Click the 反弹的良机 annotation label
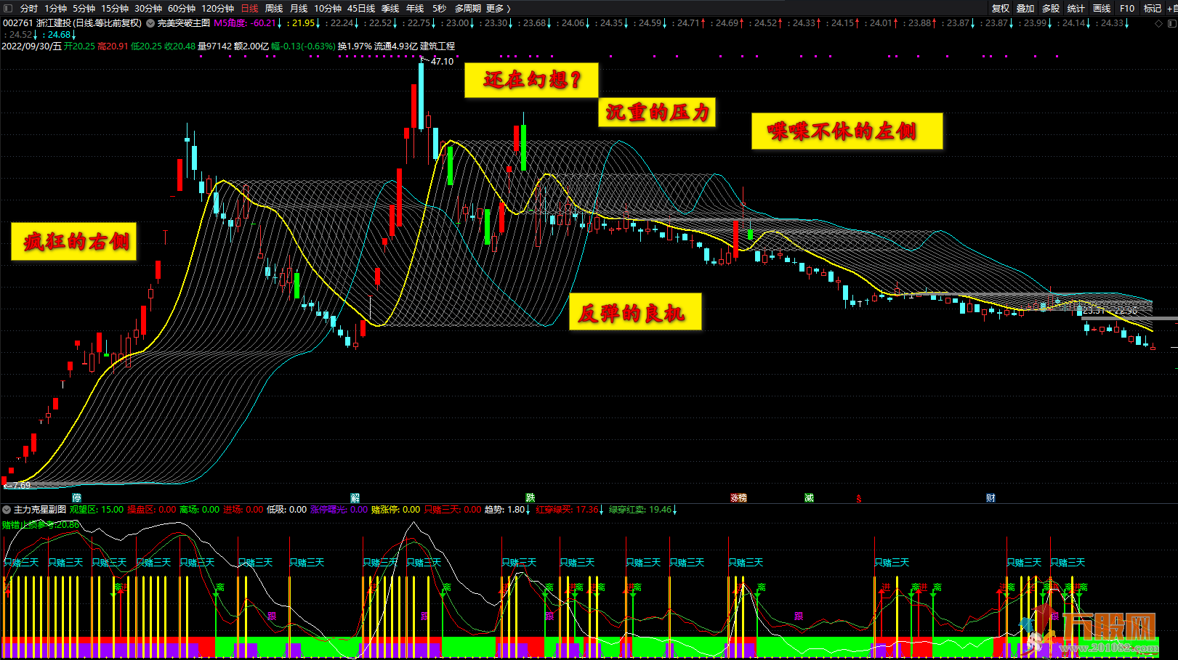This screenshot has height=660, width=1178. [635, 311]
